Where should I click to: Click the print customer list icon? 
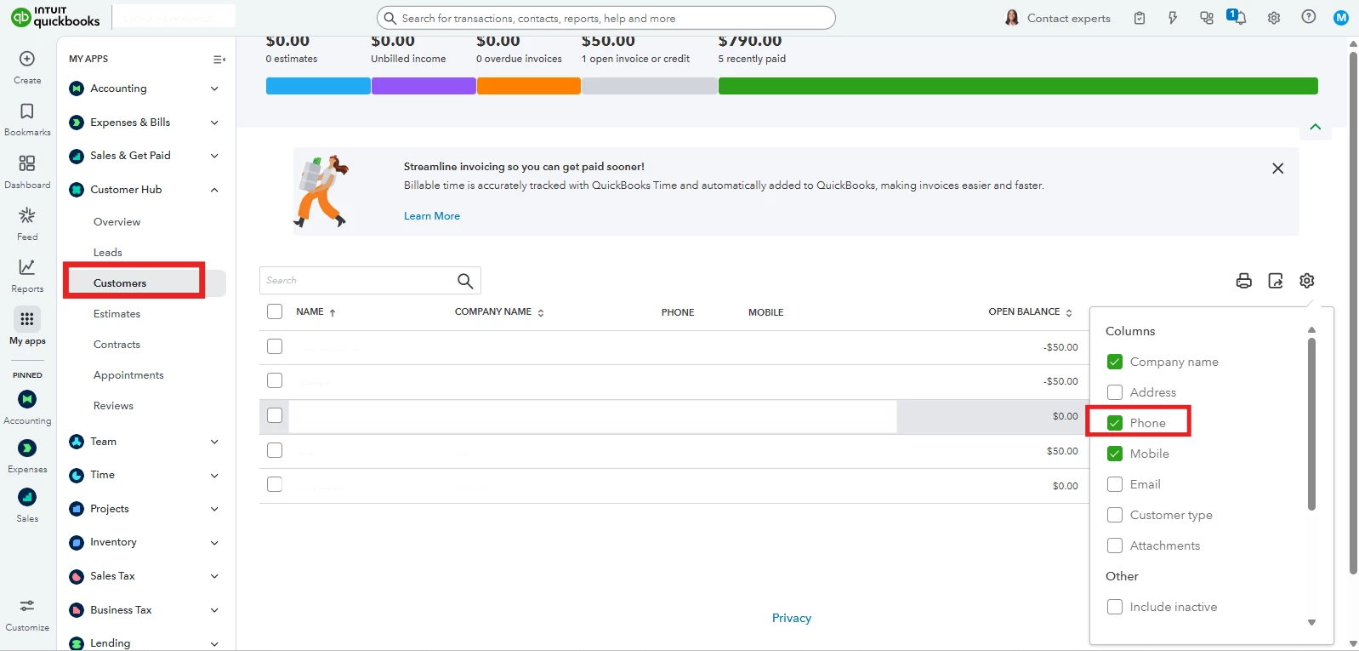tap(1243, 281)
